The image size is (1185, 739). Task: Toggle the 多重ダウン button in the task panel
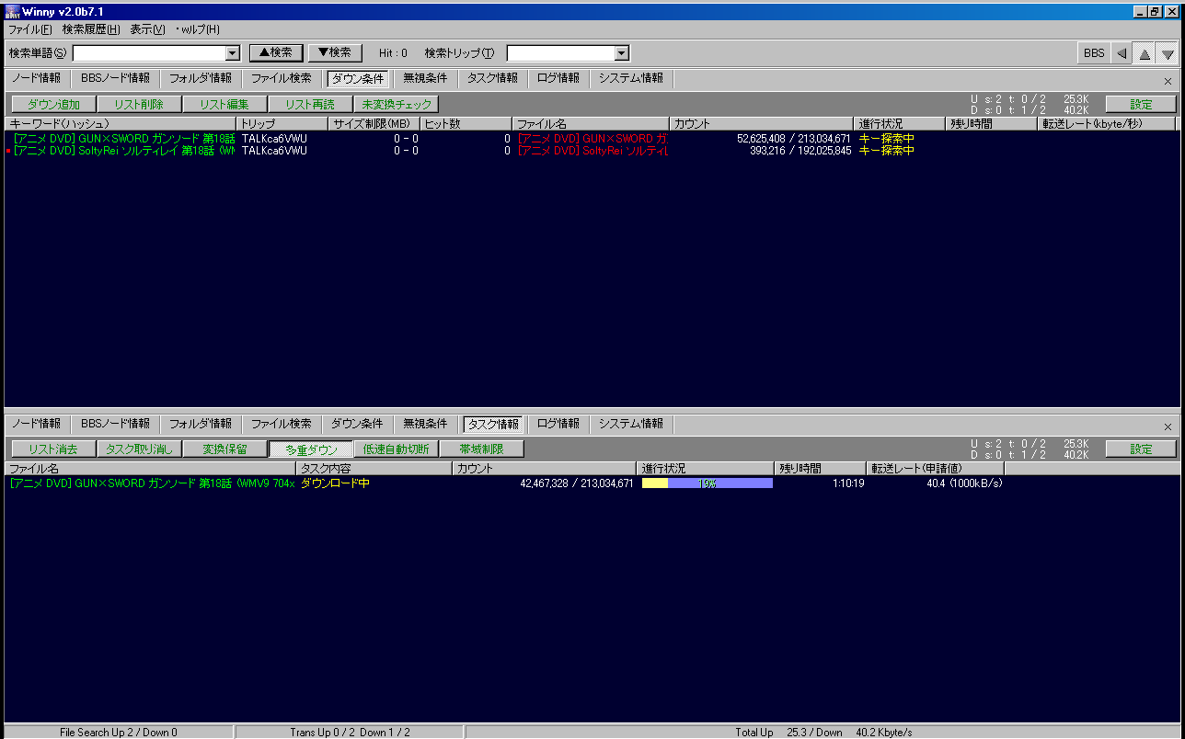[x=311, y=449]
